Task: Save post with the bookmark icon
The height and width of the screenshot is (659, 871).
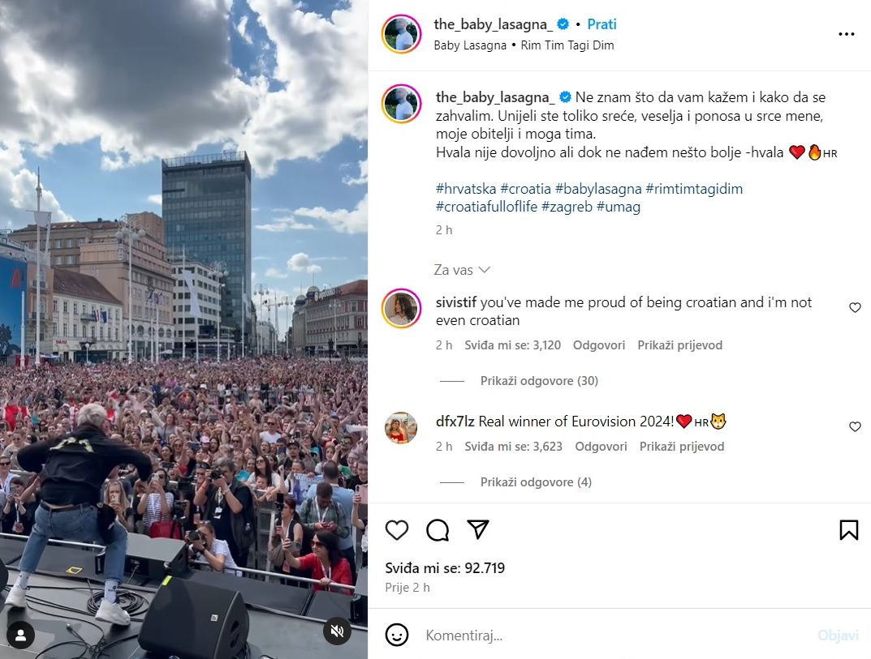Action: (849, 530)
